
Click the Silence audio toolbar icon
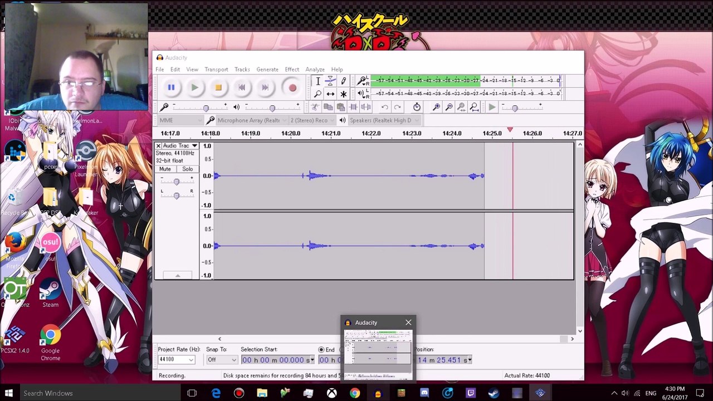(366, 107)
